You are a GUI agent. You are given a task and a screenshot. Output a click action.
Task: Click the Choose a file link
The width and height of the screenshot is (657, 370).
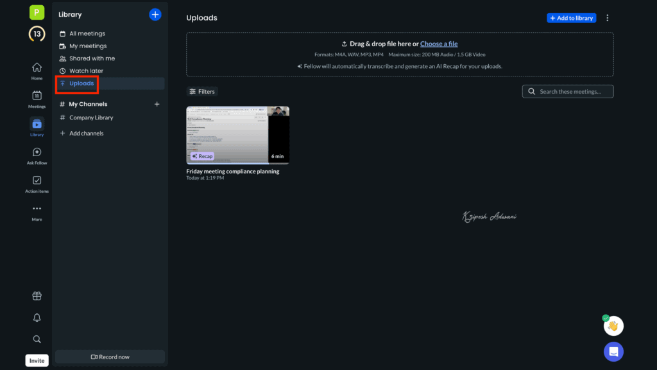point(439,44)
